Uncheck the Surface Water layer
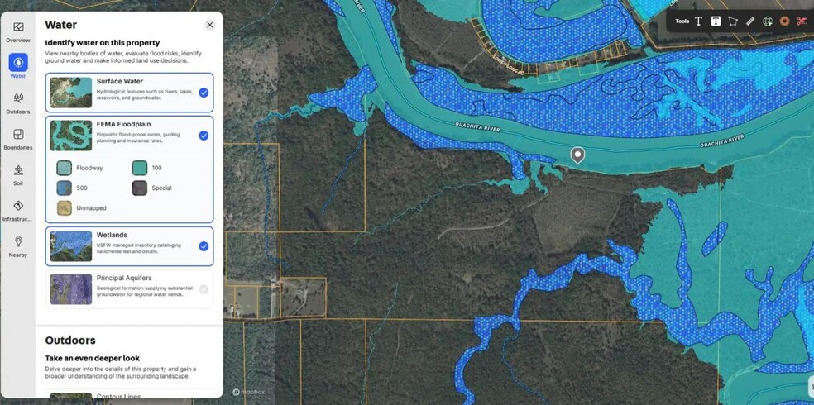Screen dimensions: 814x405 pyautogui.click(x=204, y=93)
